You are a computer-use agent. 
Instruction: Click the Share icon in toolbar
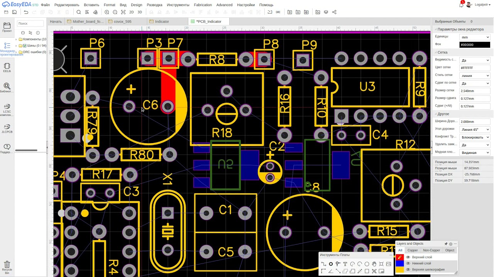[334, 12]
